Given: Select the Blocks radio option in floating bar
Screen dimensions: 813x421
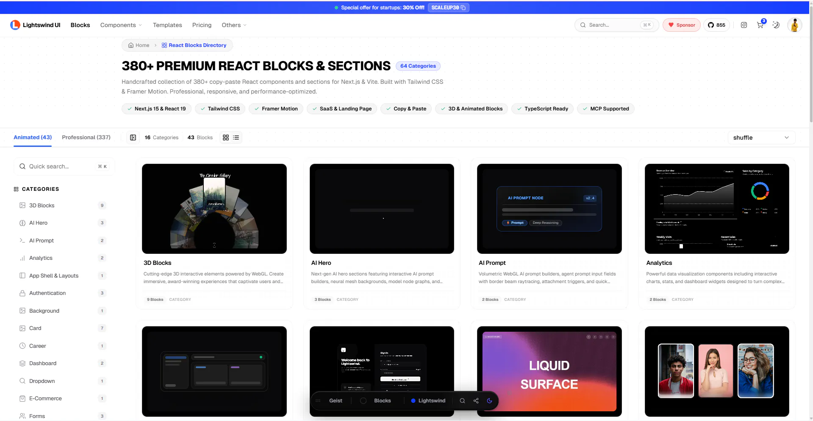Looking at the screenshot, I should tap(375, 401).
